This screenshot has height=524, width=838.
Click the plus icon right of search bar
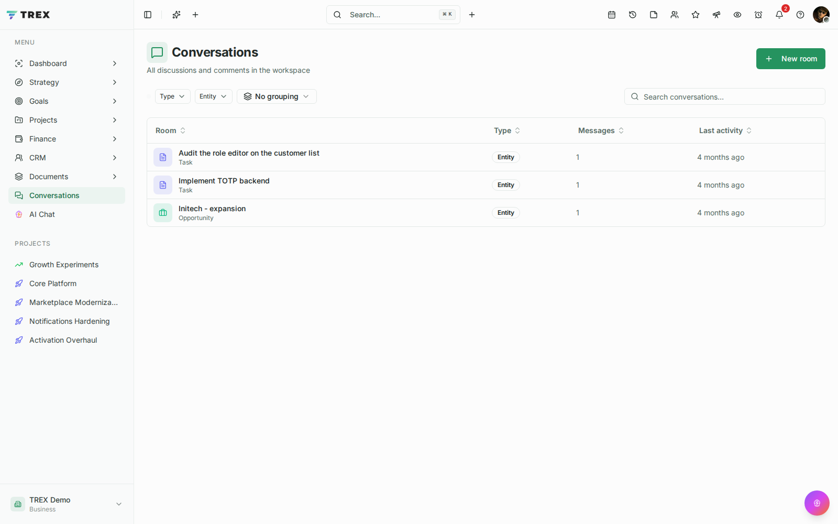click(x=472, y=15)
